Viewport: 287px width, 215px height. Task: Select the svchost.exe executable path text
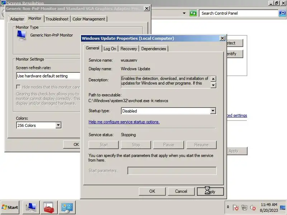coord(128,101)
